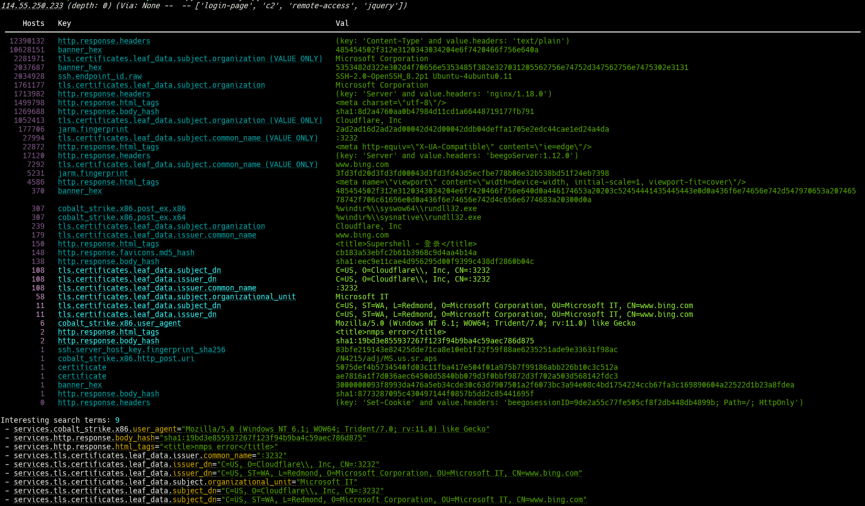Click the subject.organizational_unit key in table
Viewport: 865px width, 506px height.
[x=176, y=297]
